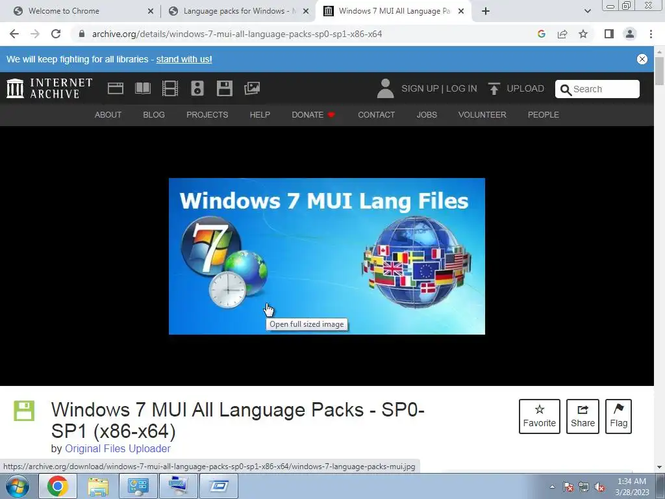Reload the page with the refresh icon
665x499 pixels.
tap(56, 34)
